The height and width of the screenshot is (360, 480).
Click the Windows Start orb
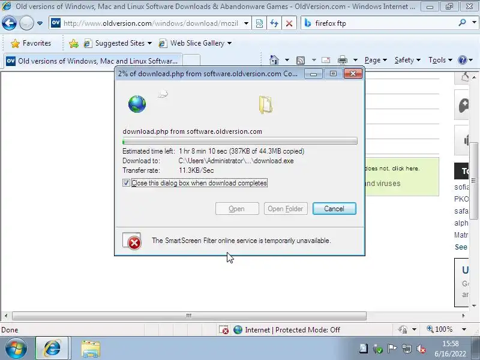(16, 349)
